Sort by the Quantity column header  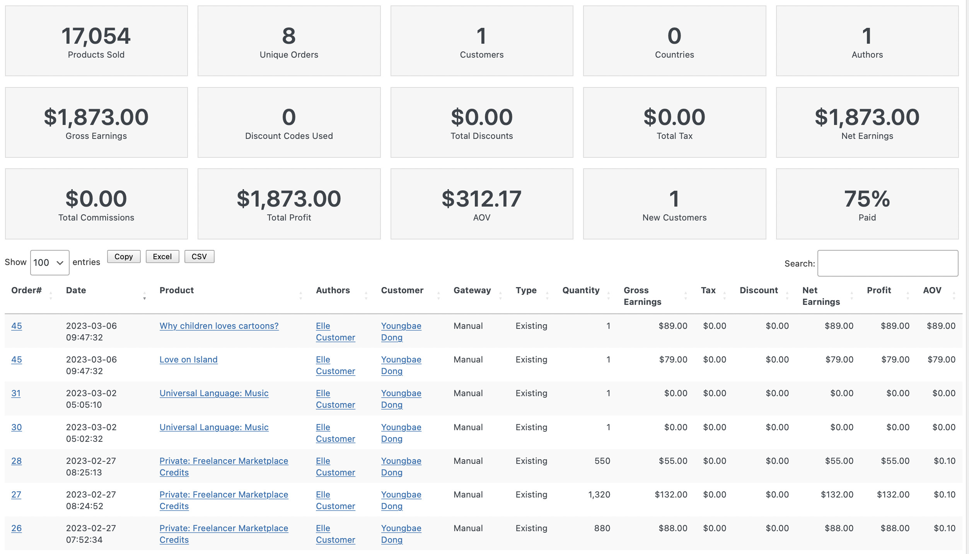(581, 290)
